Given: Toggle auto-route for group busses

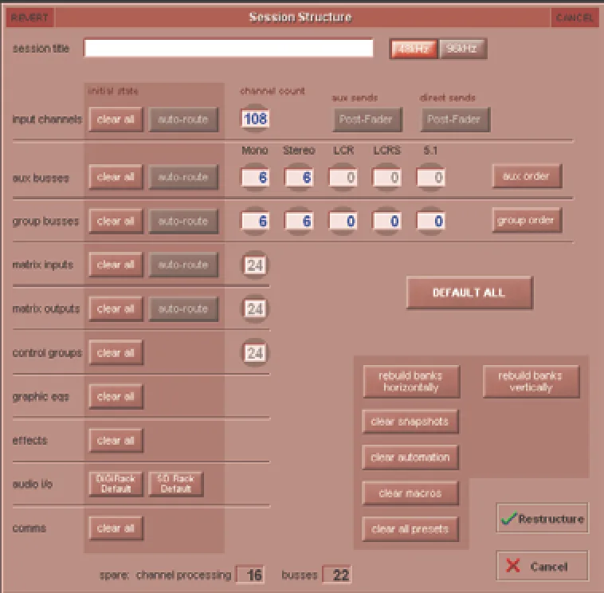Looking at the screenshot, I should (183, 221).
